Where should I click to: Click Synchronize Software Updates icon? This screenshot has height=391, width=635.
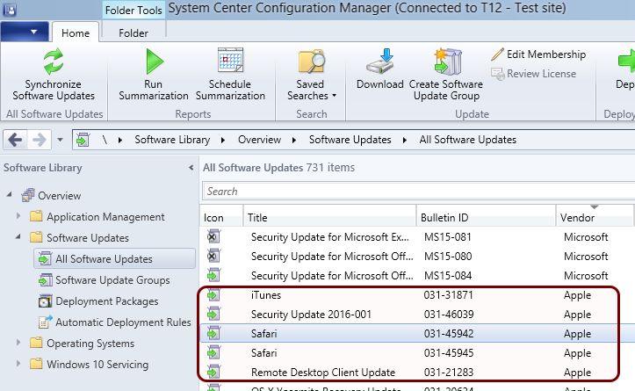click(54, 62)
